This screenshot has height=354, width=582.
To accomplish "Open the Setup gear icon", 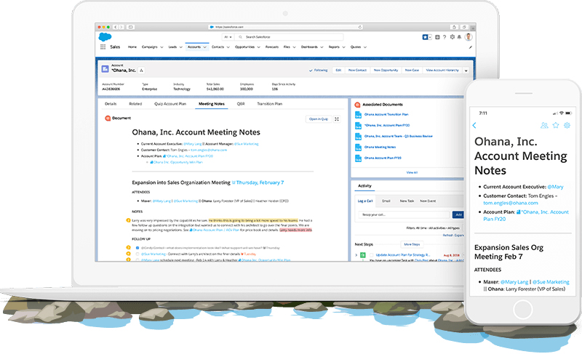I will click(x=452, y=37).
